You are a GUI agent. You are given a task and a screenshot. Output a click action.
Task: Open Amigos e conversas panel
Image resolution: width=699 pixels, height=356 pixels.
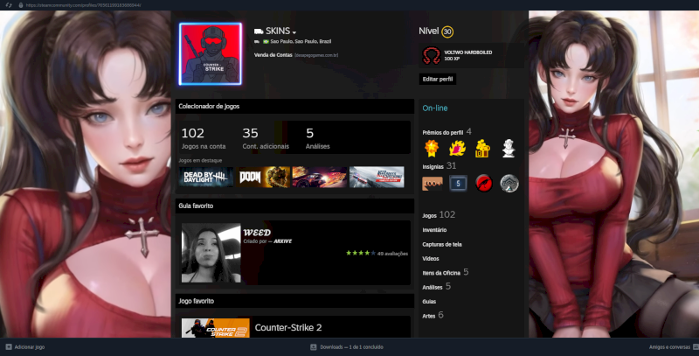(669, 347)
